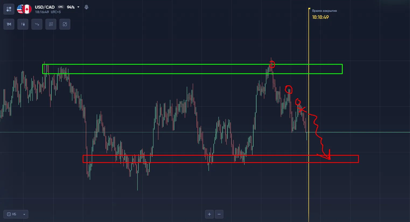Zoom in the chart with plus button
The width and height of the screenshot is (410, 222).
point(209,214)
